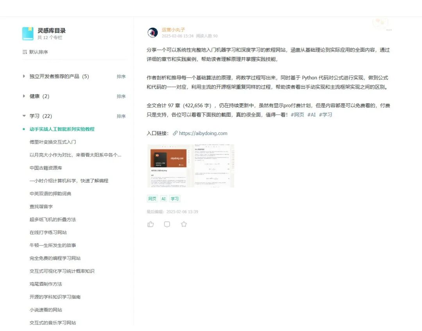Expand the 独立开发者推荐的产品 category
The height and width of the screenshot is (331, 422).
[24, 76]
